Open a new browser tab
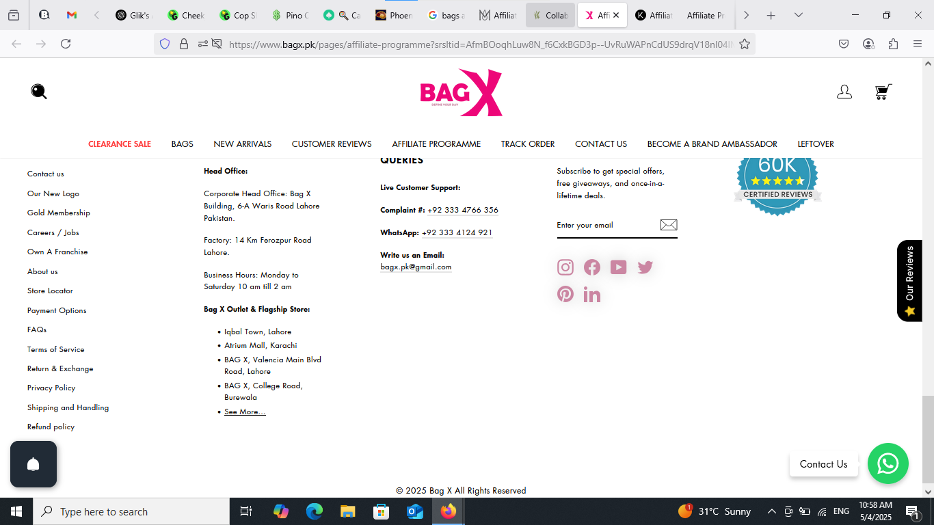This screenshot has height=525, width=934. 771,15
